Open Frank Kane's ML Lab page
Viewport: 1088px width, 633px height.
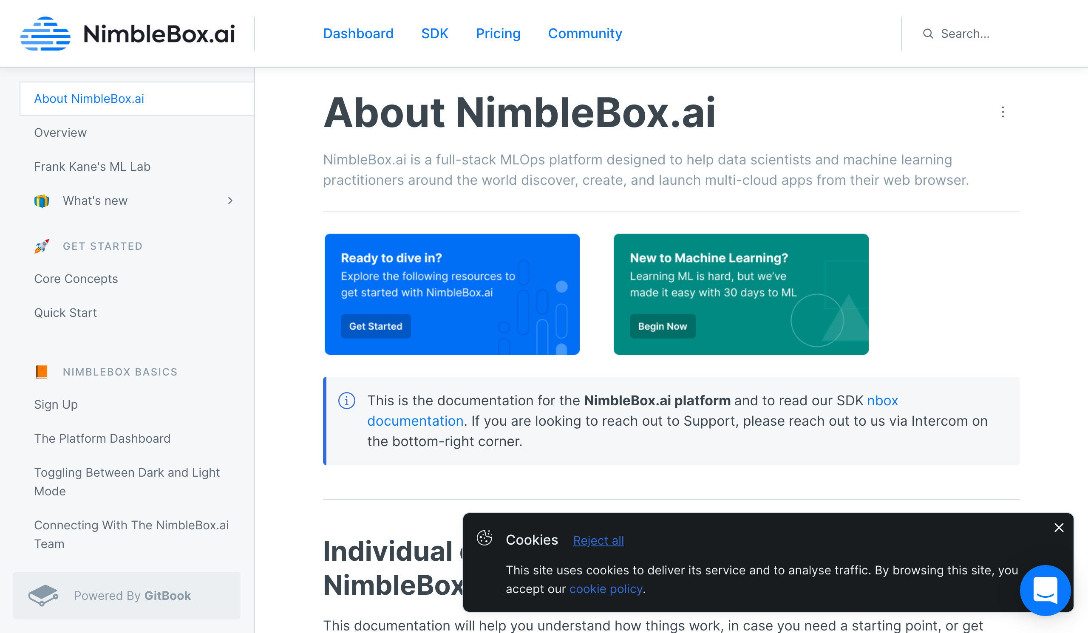[x=92, y=167]
